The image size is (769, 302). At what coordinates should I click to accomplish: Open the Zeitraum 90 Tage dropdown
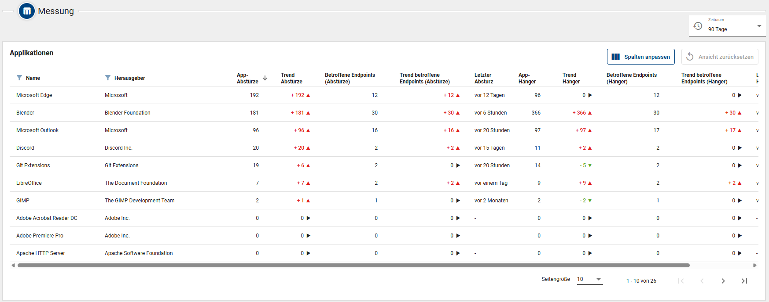click(x=759, y=26)
